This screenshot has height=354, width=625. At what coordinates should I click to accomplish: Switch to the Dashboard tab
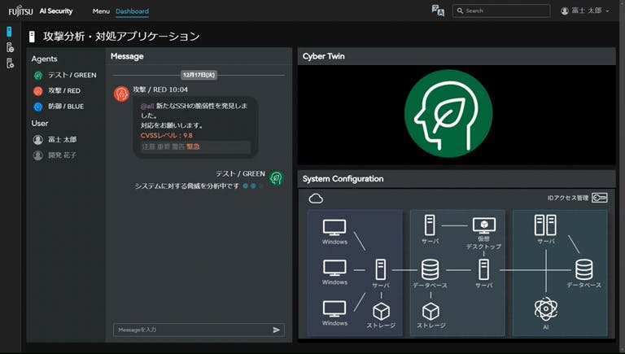click(x=132, y=11)
